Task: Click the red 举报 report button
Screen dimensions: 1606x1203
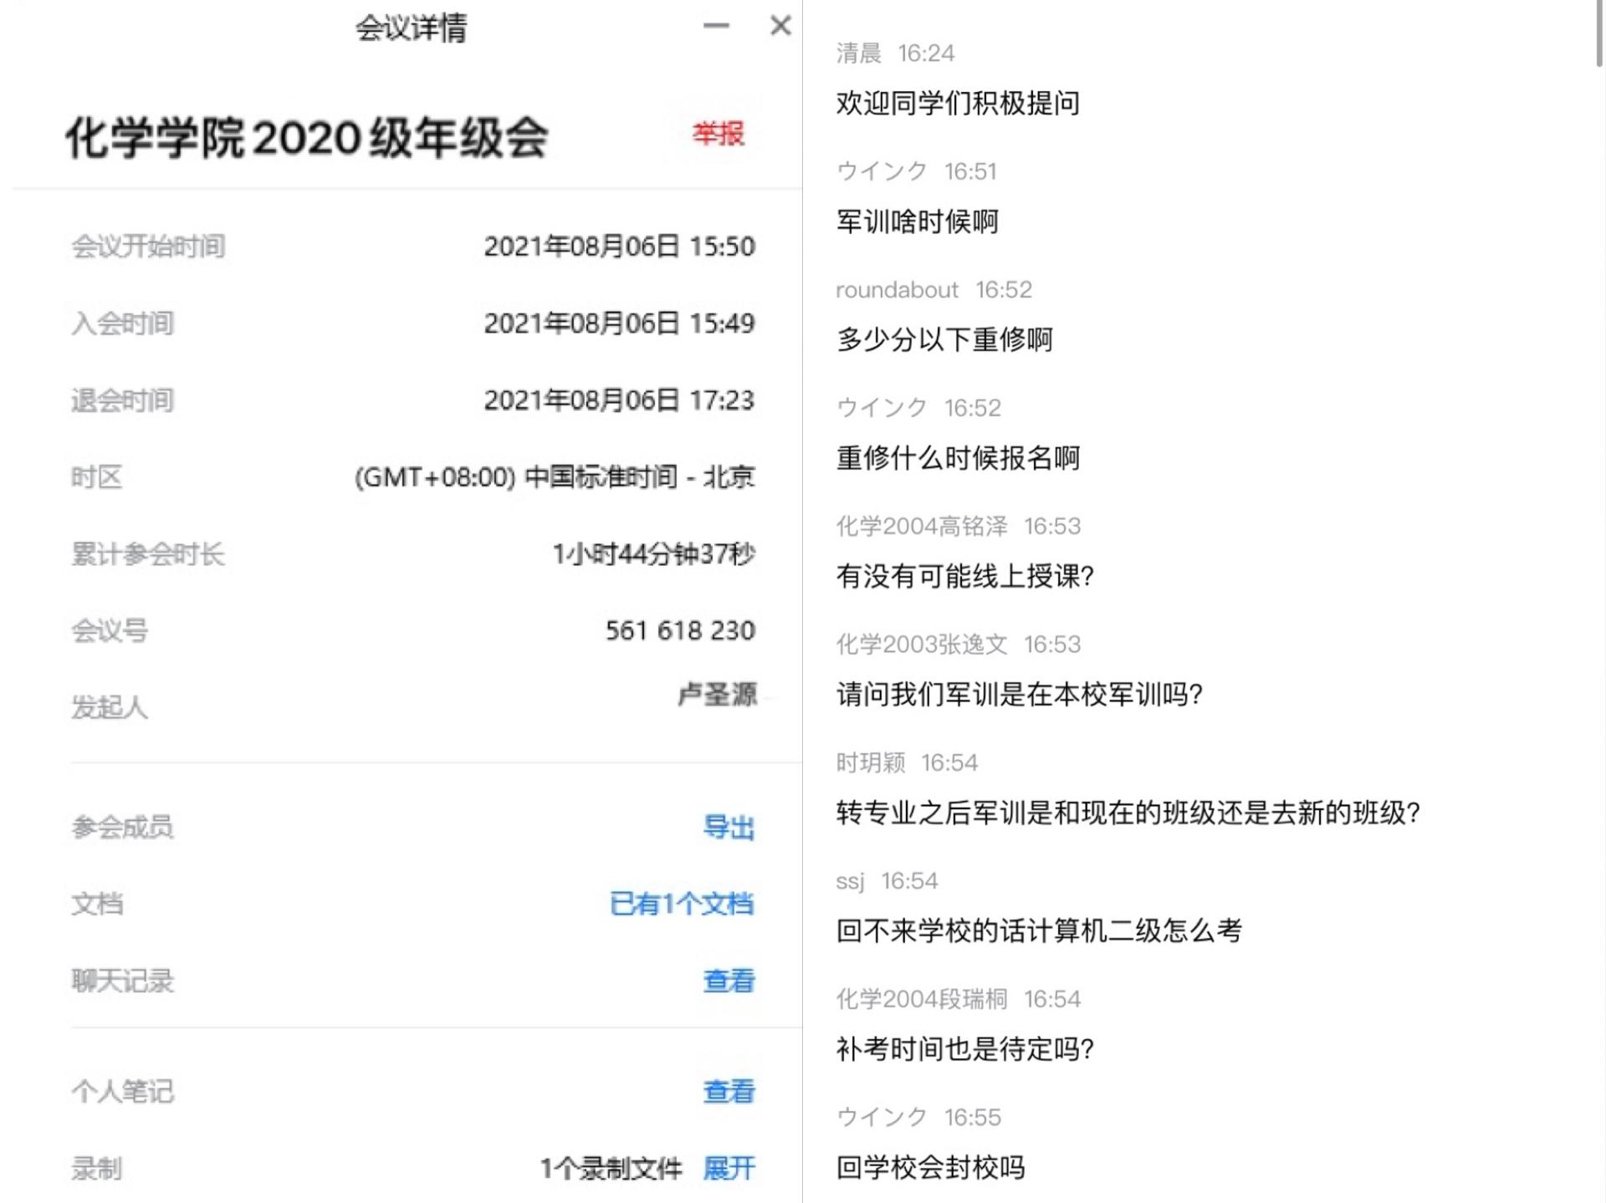Action: tap(718, 134)
